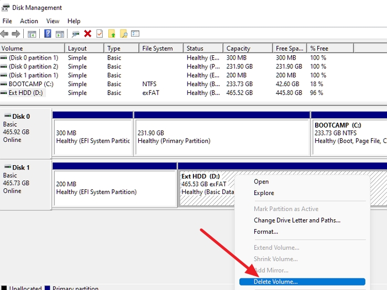Click the 465.52 GB capacity cell

pos(239,93)
